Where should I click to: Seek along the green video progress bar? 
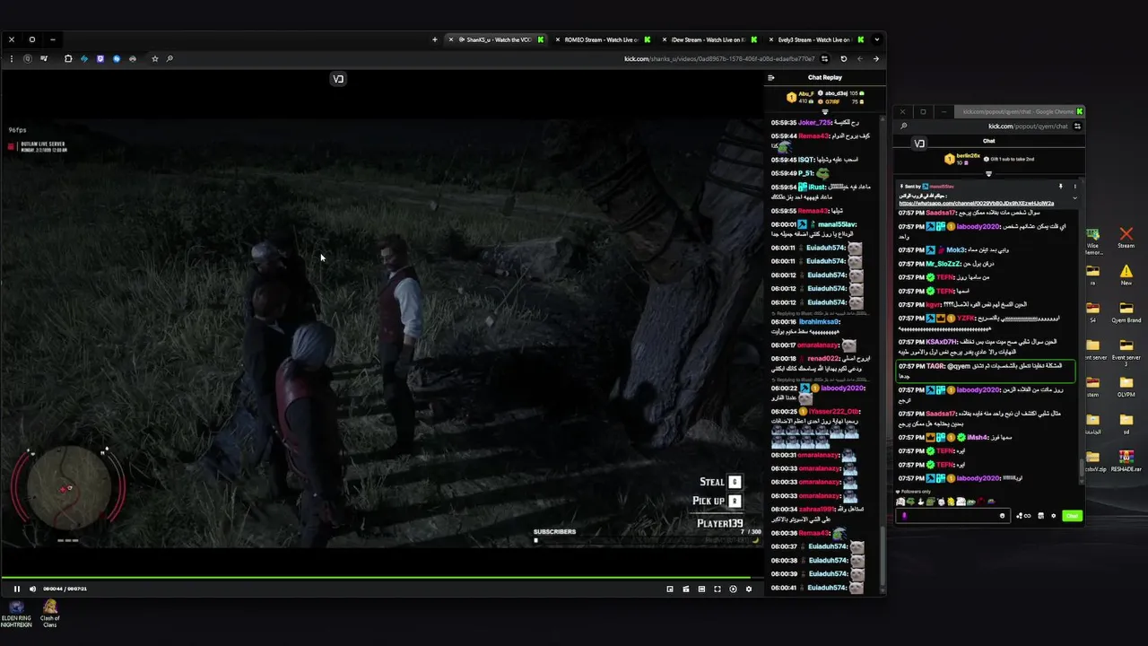(381, 577)
